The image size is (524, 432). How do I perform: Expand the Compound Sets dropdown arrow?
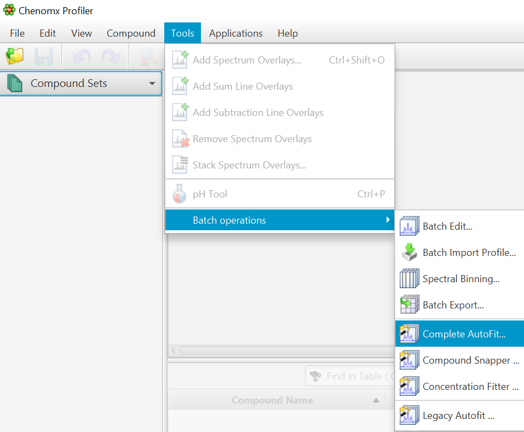coord(152,84)
